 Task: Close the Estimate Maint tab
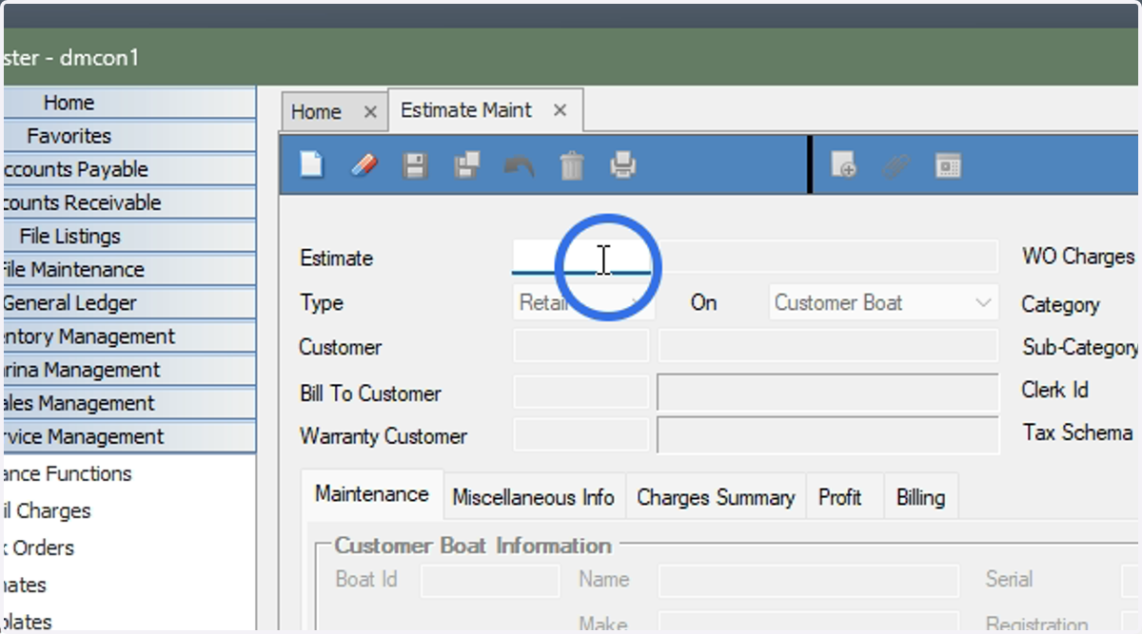pos(561,110)
